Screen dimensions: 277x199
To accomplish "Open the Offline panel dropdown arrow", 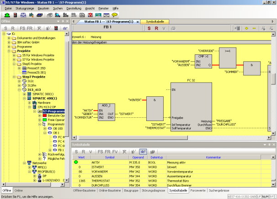I will (58, 21).
